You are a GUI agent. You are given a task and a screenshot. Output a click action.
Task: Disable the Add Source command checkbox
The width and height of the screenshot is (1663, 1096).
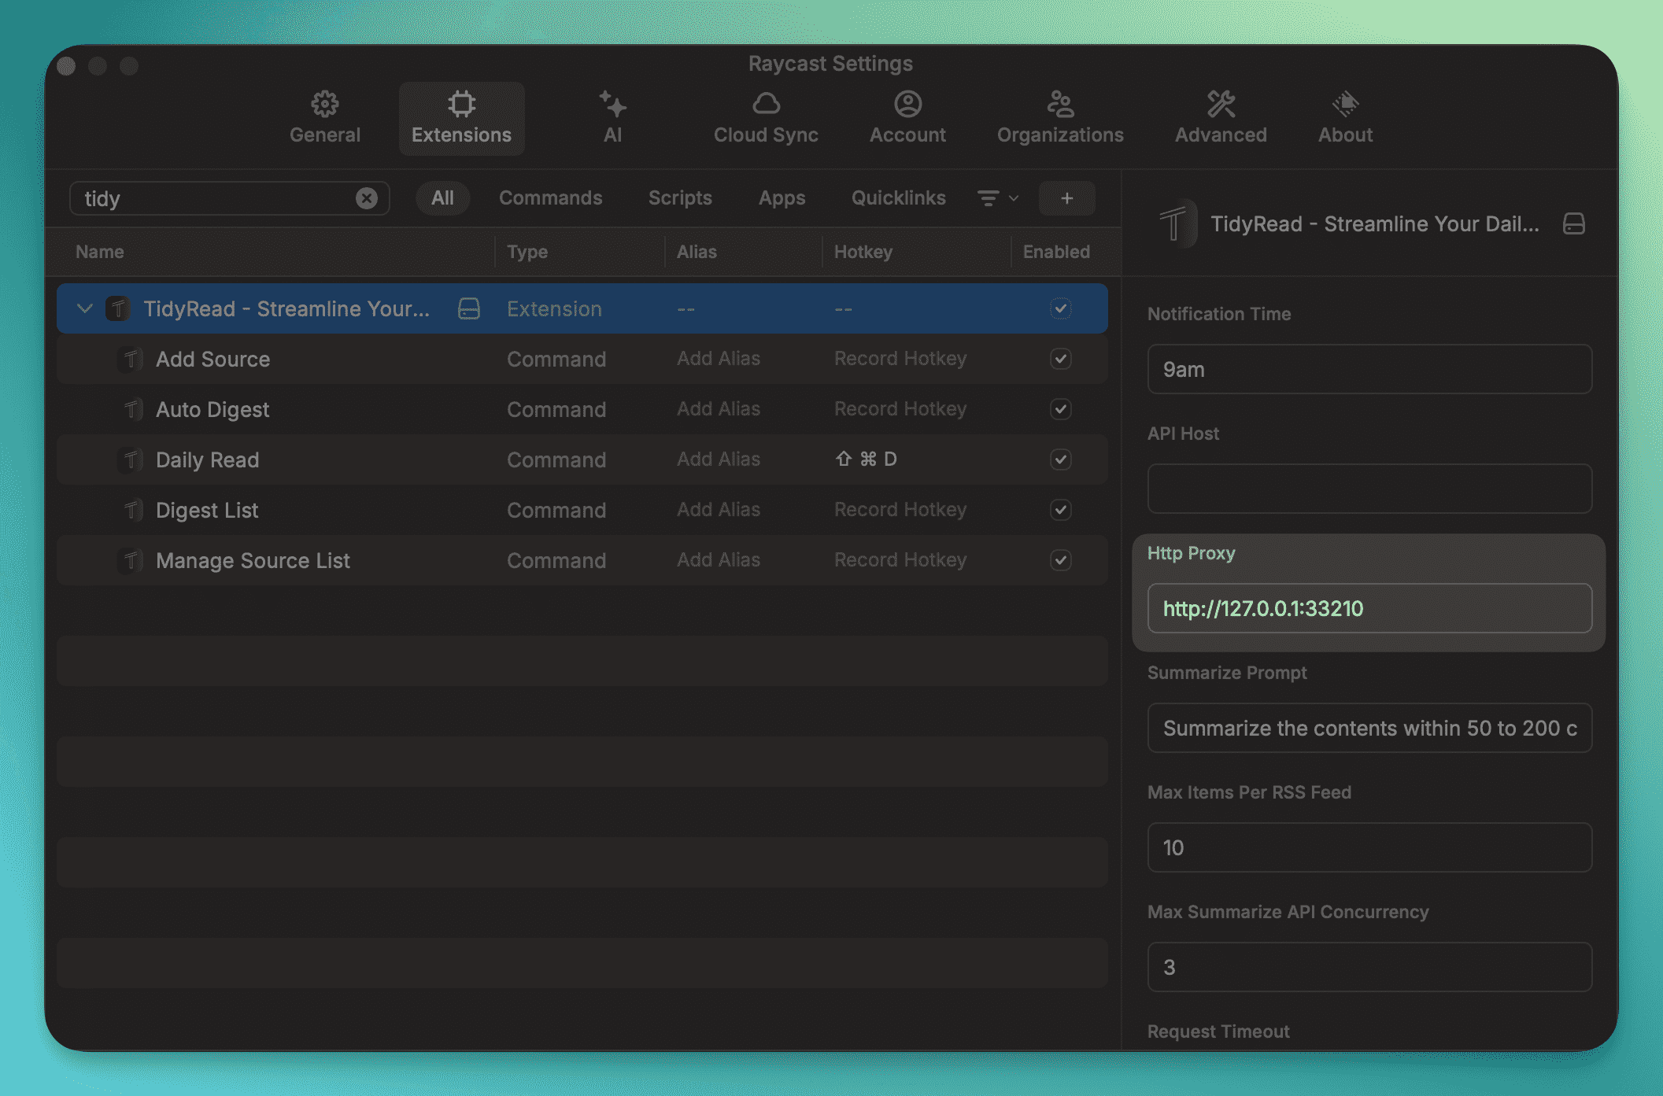(1060, 359)
